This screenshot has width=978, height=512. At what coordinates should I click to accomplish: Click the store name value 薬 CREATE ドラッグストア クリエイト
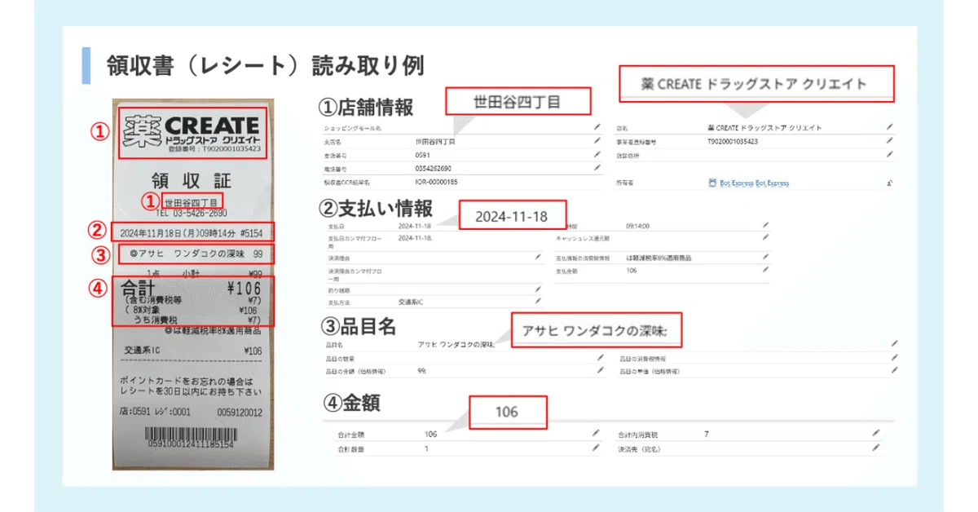point(765,127)
